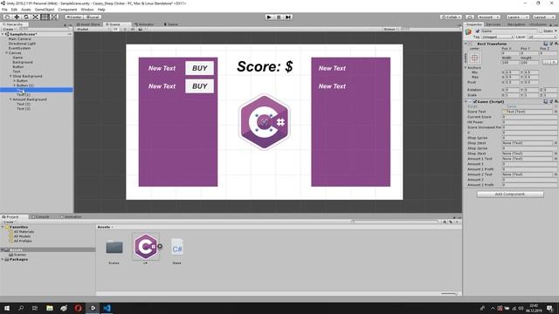Open taskbar Search

(21, 308)
